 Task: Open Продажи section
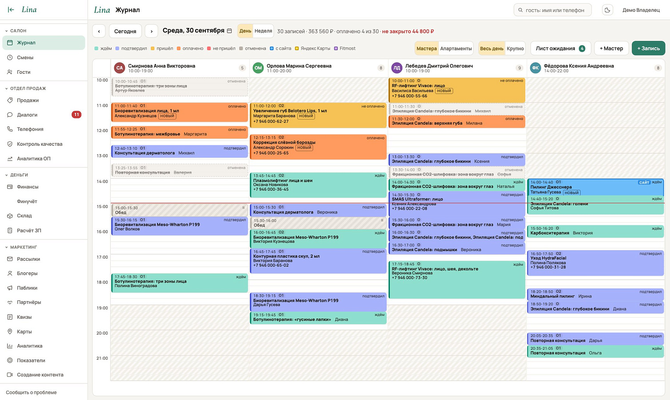(x=44, y=100)
